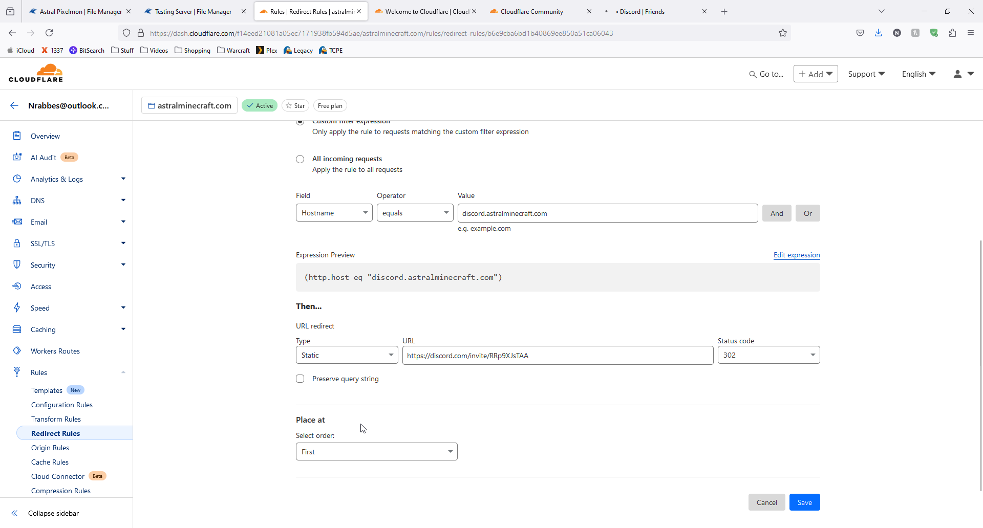
Task: Select the All incoming requests radio button
Action: (300, 159)
